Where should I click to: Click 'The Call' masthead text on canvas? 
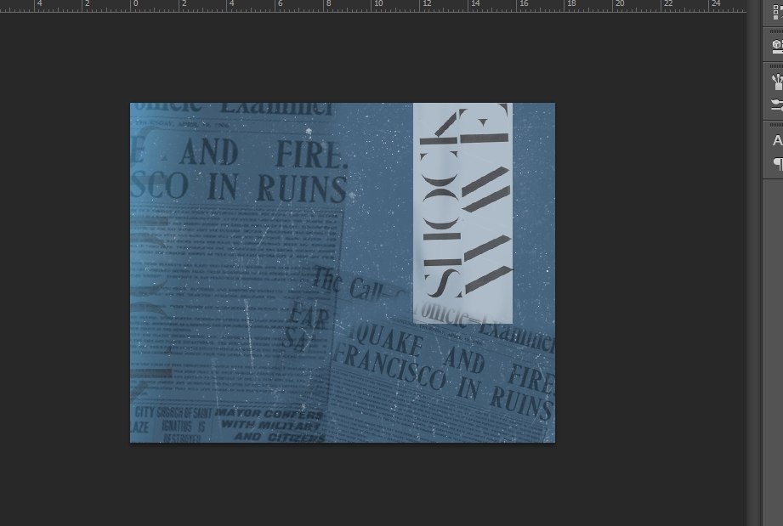347,284
